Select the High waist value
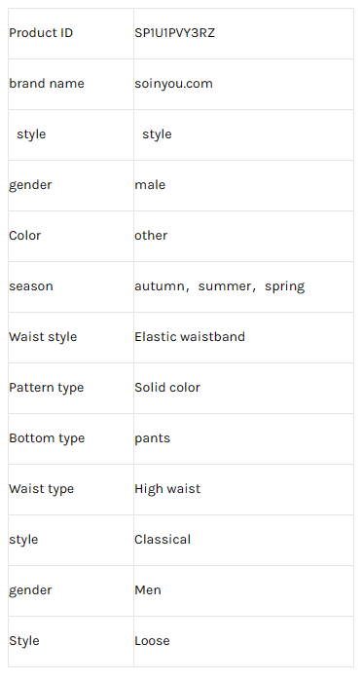 tap(167, 489)
